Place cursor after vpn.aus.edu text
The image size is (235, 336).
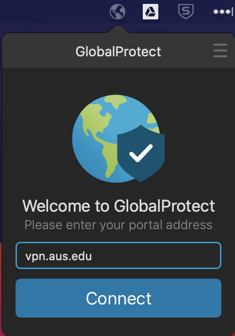click(x=92, y=256)
